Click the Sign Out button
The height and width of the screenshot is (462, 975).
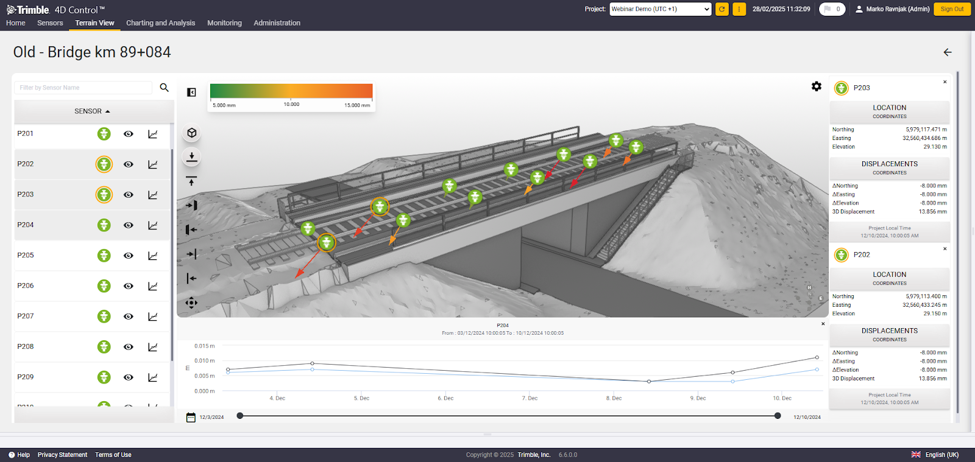(x=952, y=9)
